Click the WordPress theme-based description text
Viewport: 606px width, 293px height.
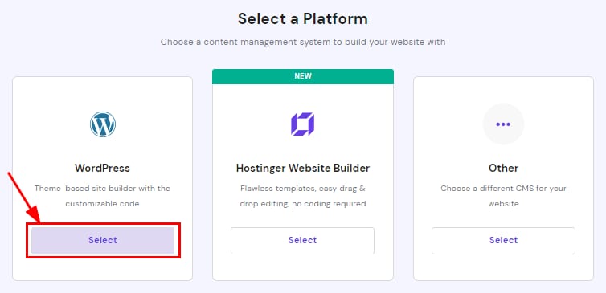click(102, 196)
